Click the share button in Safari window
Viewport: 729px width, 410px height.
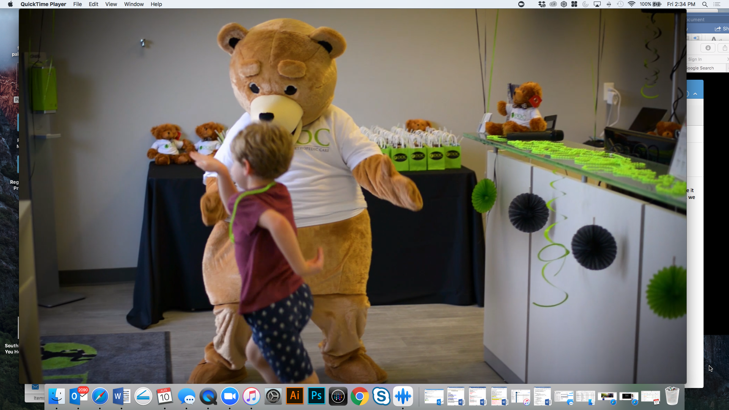pyautogui.click(x=724, y=48)
